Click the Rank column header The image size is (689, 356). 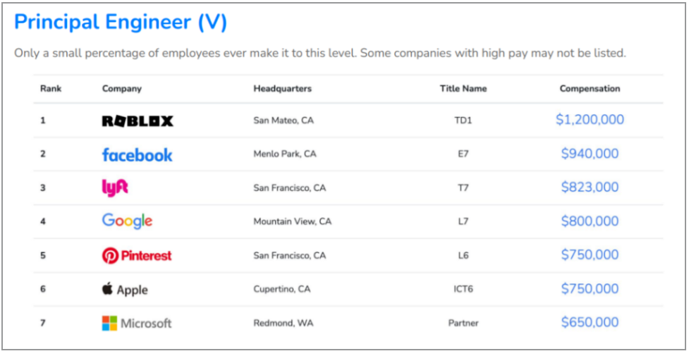tap(51, 88)
